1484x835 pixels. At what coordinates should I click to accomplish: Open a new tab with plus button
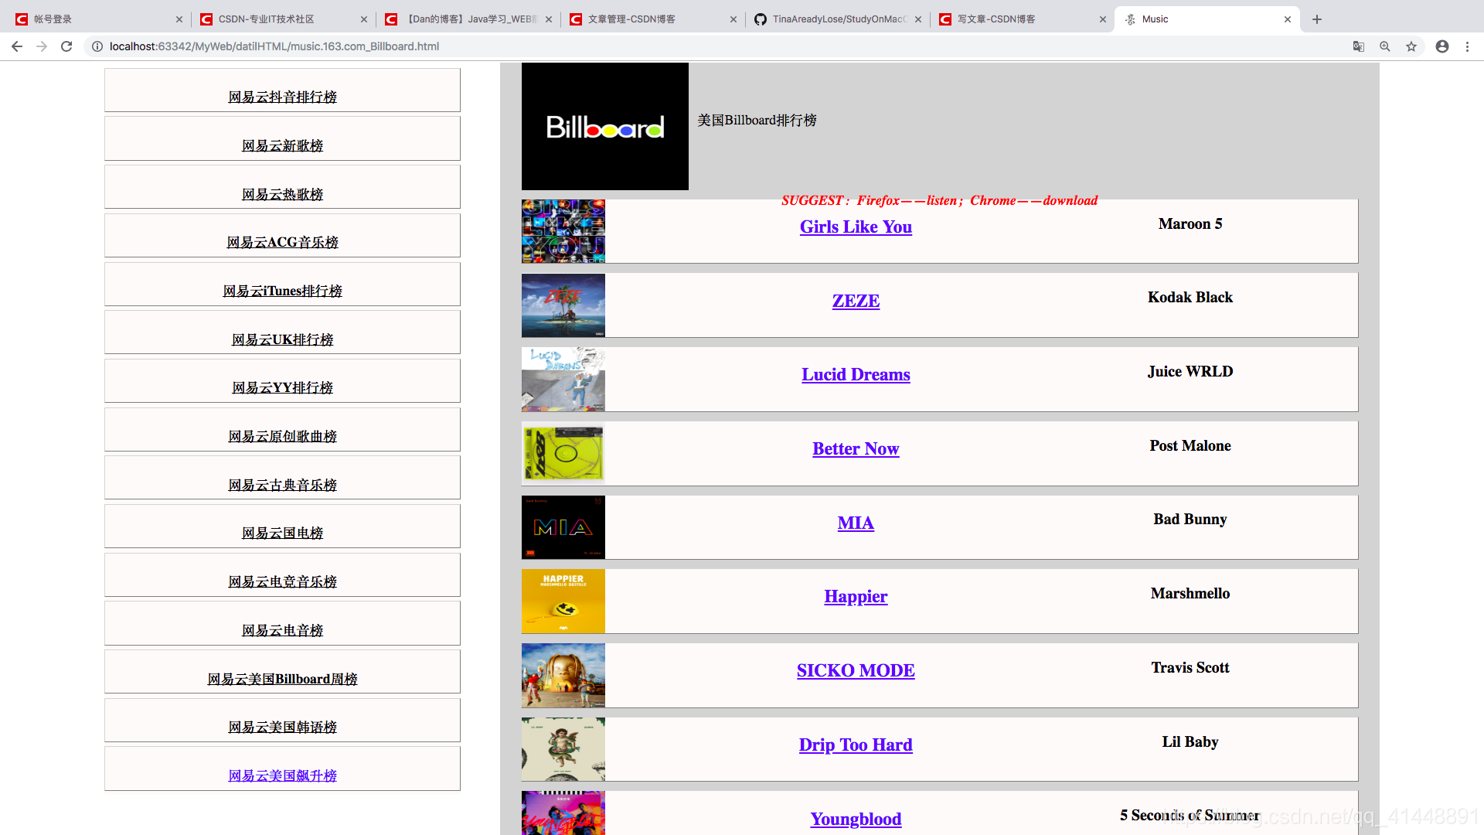coord(1317,19)
